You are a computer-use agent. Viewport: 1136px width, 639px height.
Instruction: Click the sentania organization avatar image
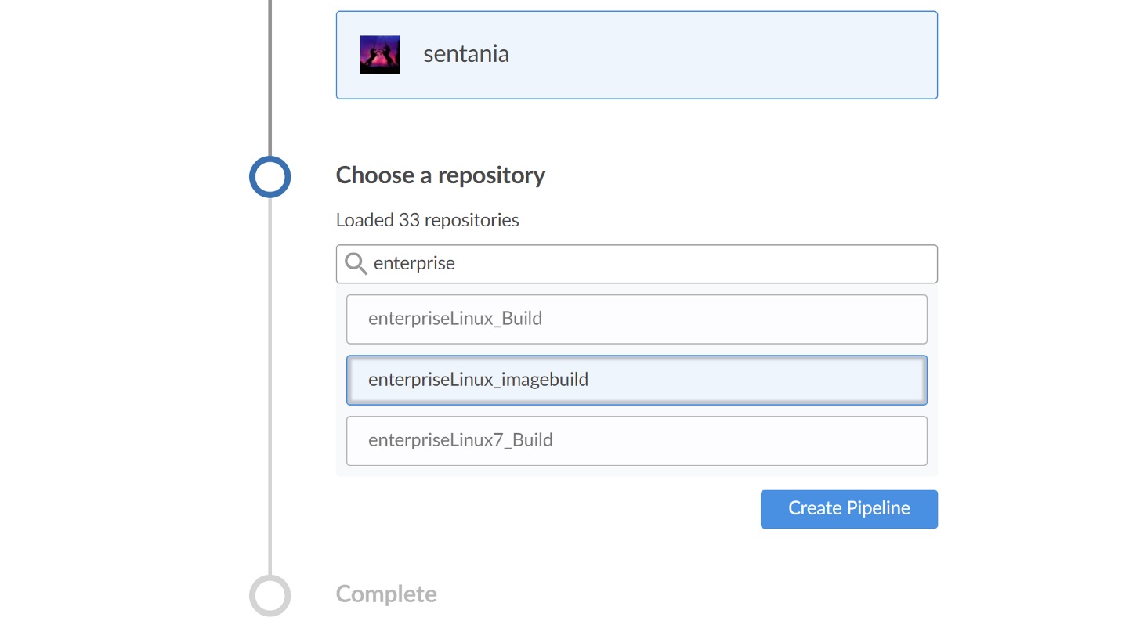[380, 55]
